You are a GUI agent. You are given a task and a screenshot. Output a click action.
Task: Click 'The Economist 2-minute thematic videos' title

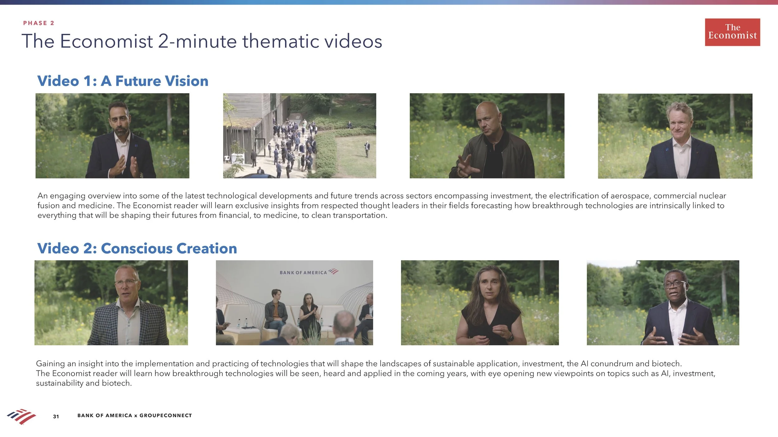[202, 41]
